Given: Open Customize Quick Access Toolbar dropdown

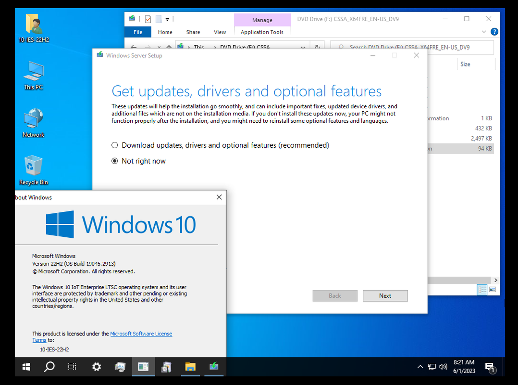Looking at the screenshot, I should click(168, 20).
